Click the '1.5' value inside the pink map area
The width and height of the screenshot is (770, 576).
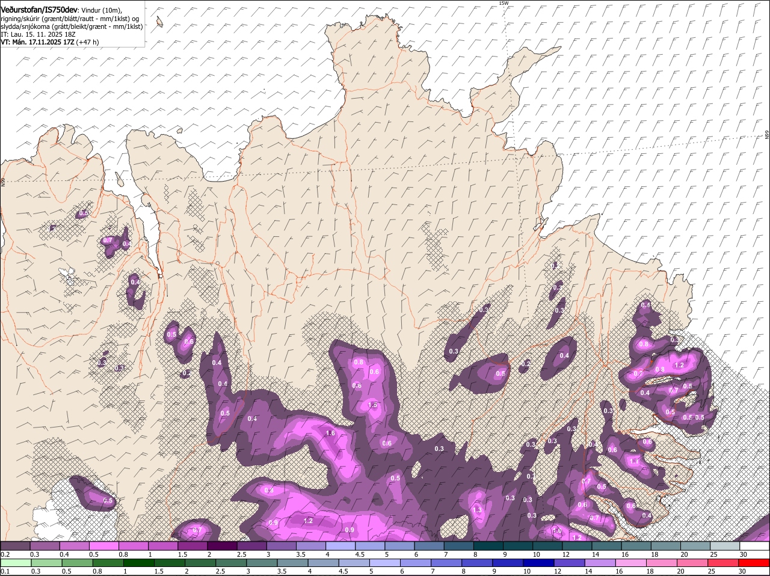pos(373,405)
